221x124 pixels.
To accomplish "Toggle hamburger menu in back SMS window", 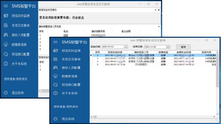I will [x=6, y=6].
